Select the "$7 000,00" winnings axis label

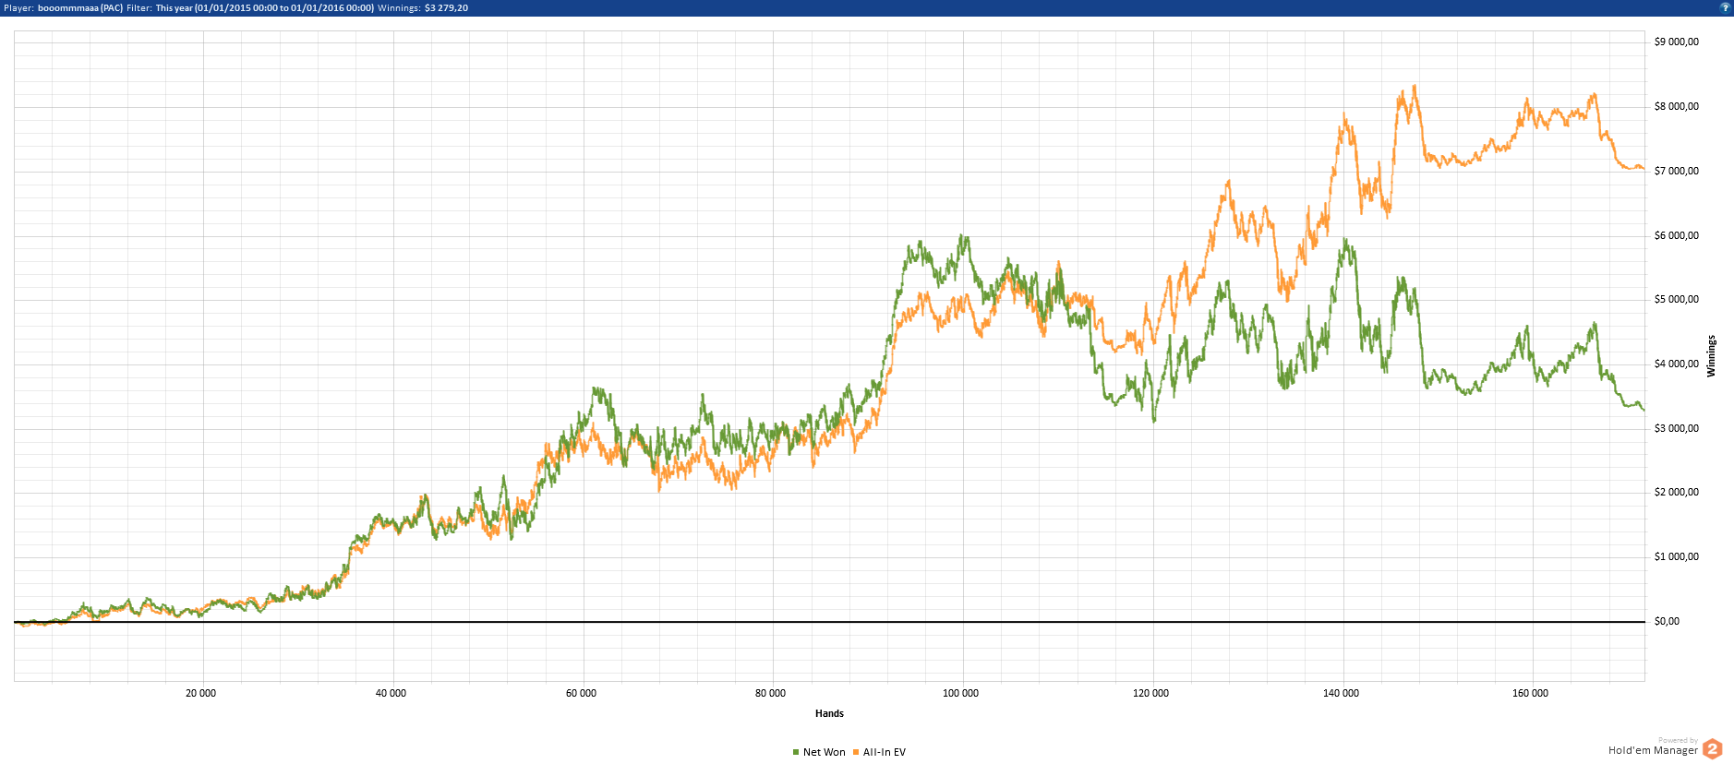(x=1676, y=171)
